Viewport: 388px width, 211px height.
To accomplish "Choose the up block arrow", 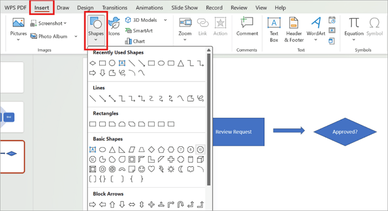I will [x=112, y=204].
